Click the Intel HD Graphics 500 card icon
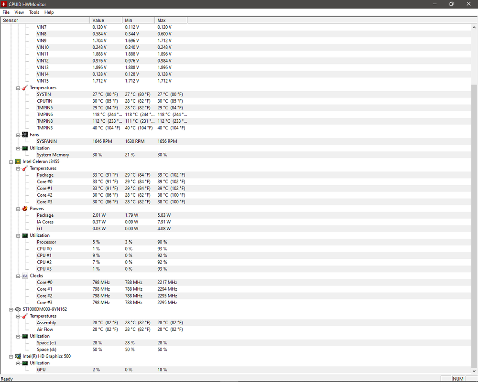The image size is (478, 382). (18, 356)
